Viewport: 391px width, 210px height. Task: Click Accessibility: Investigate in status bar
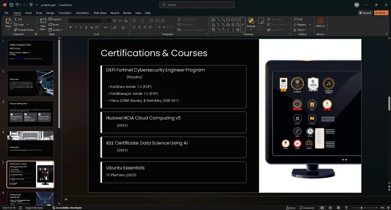point(67,208)
